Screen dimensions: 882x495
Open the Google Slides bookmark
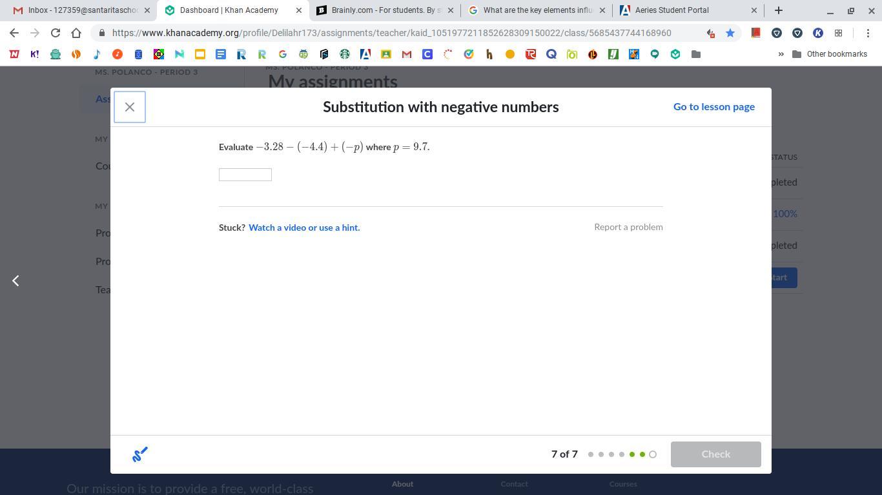pos(200,54)
